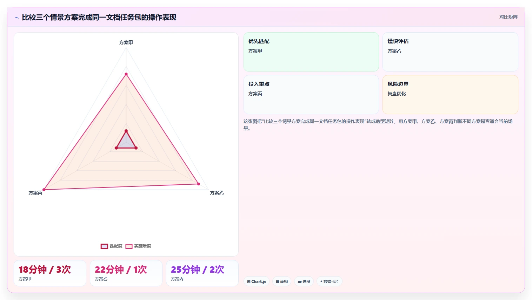Click the inner 匹配度 point on the 方案乙 axis
Screen dimensions: 532x300
click(136, 148)
